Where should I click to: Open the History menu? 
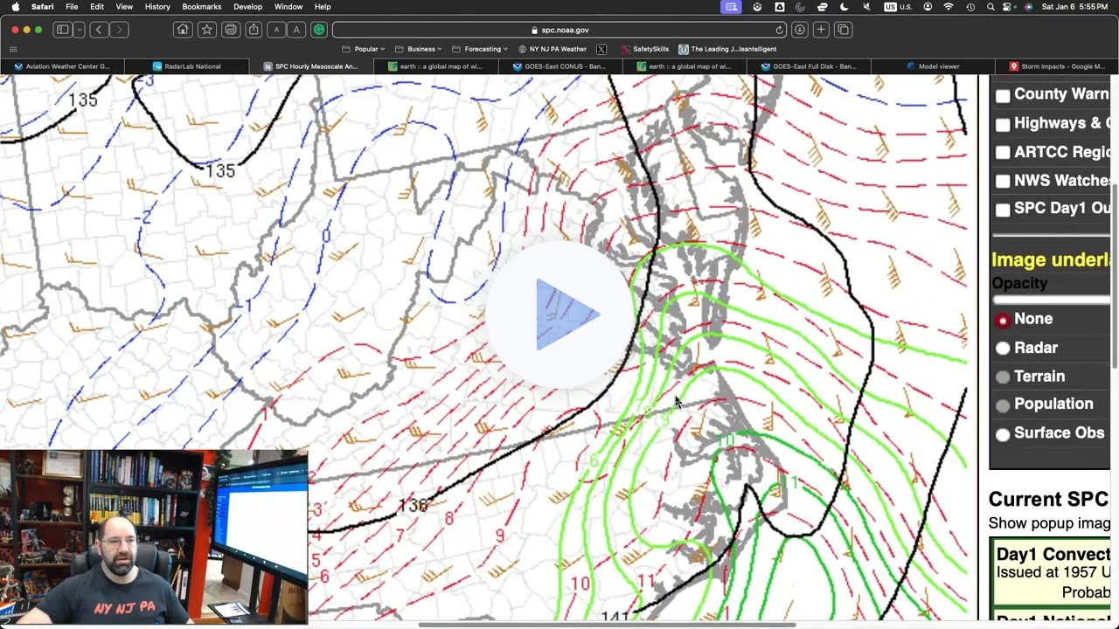[157, 6]
